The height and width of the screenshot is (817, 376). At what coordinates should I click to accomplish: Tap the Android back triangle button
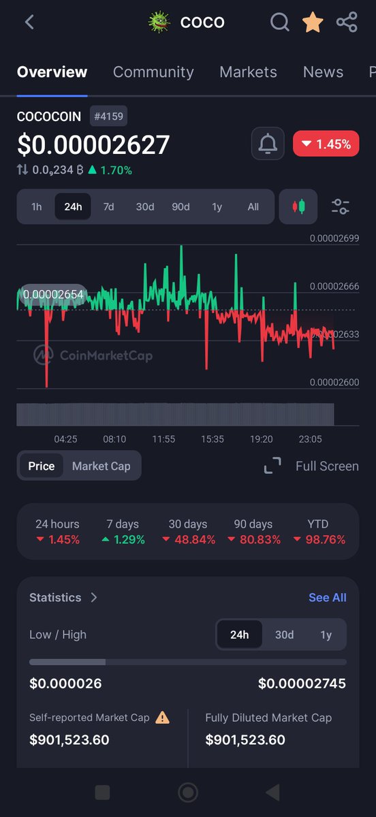(272, 792)
